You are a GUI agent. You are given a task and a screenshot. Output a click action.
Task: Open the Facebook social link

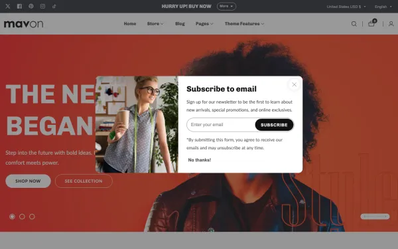[x=19, y=7]
